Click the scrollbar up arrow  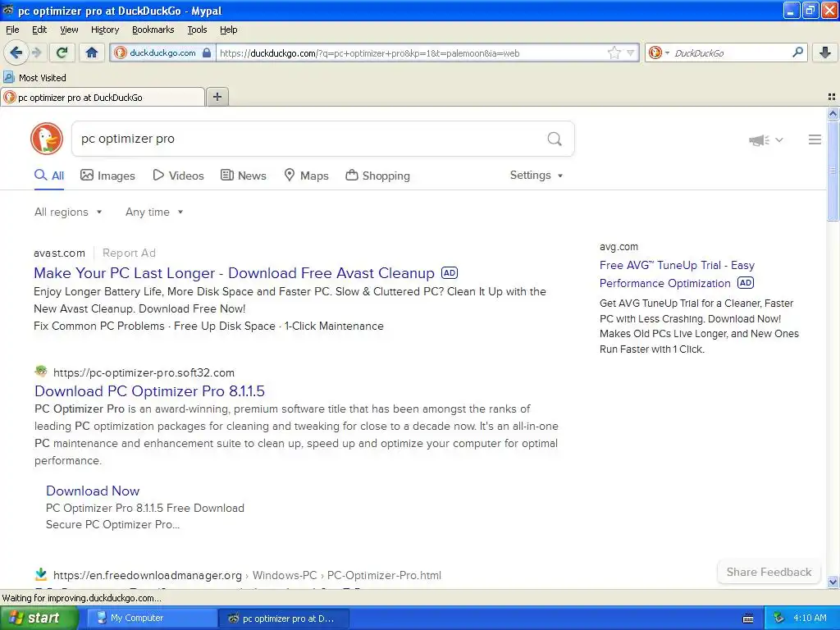tap(833, 113)
